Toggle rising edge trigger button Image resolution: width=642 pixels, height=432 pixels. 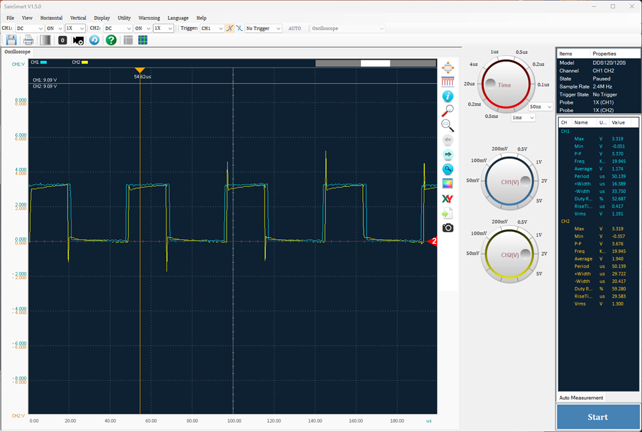(x=230, y=28)
